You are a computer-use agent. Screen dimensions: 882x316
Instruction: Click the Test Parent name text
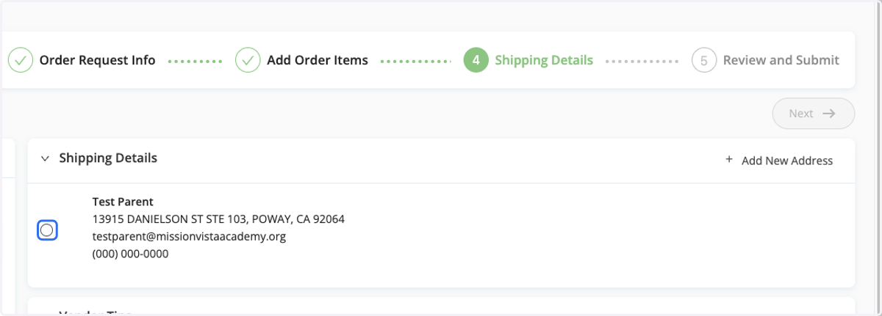point(123,202)
